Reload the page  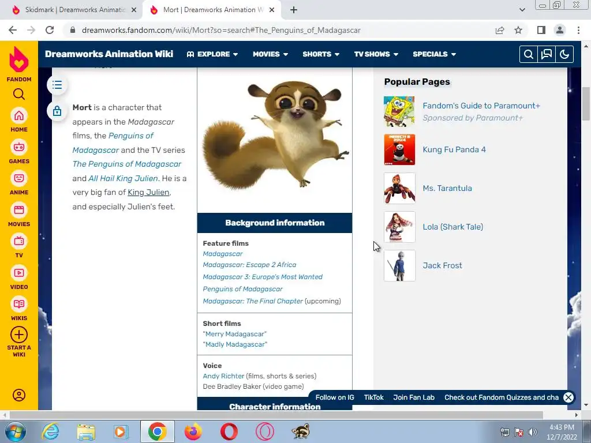(x=50, y=30)
